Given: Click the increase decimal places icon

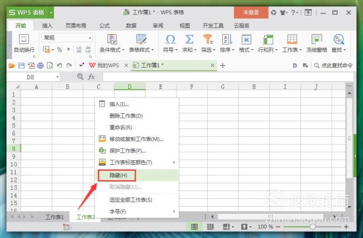Looking at the screenshot, I should (x=79, y=50).
